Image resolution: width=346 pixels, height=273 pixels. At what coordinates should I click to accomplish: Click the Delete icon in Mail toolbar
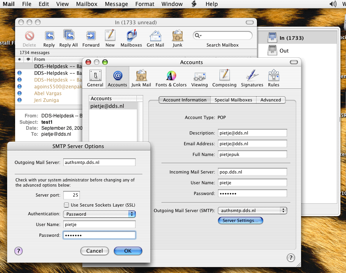[29, 35]
